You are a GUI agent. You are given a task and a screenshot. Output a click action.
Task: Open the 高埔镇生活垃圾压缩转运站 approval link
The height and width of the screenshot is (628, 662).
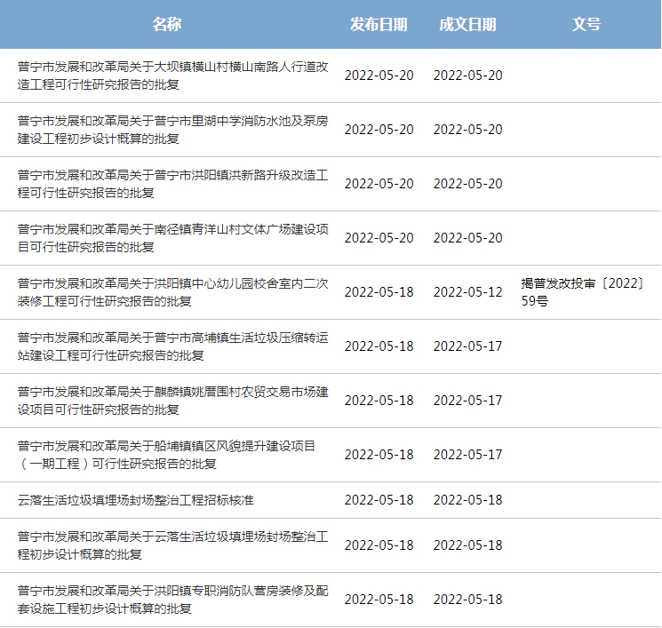point(173,346)
